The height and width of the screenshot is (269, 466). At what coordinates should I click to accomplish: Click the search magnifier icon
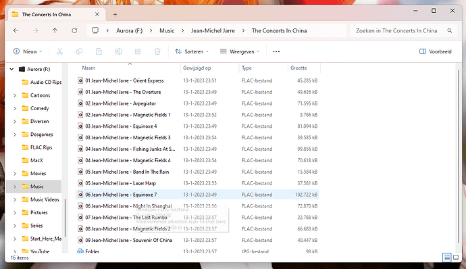(450, 30)
